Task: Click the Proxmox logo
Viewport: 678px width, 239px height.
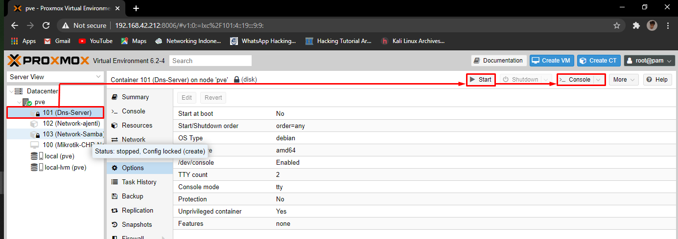Action: pos(48,61)
